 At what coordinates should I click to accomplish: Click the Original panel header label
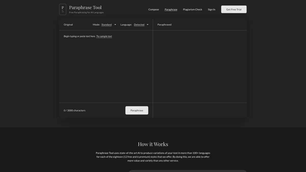coord(68,25)
